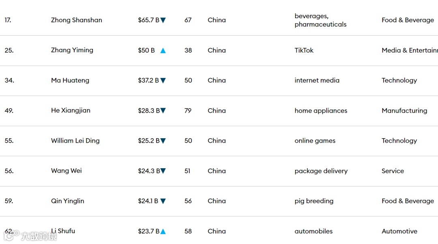Click the down arrow beside $65.7 B
Screen dimensions: 438x244
(163, 20)
